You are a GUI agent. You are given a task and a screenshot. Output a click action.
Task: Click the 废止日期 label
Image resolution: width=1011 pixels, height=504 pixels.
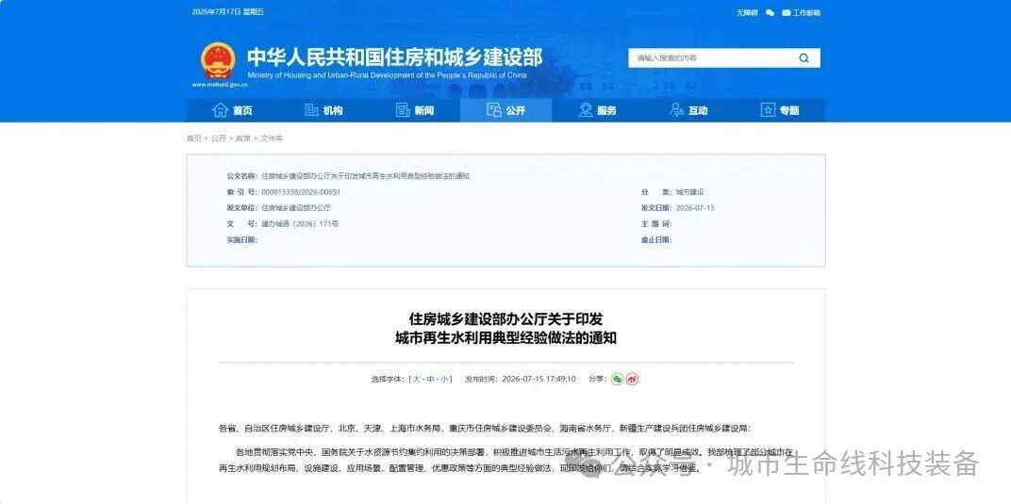point(656,240)
